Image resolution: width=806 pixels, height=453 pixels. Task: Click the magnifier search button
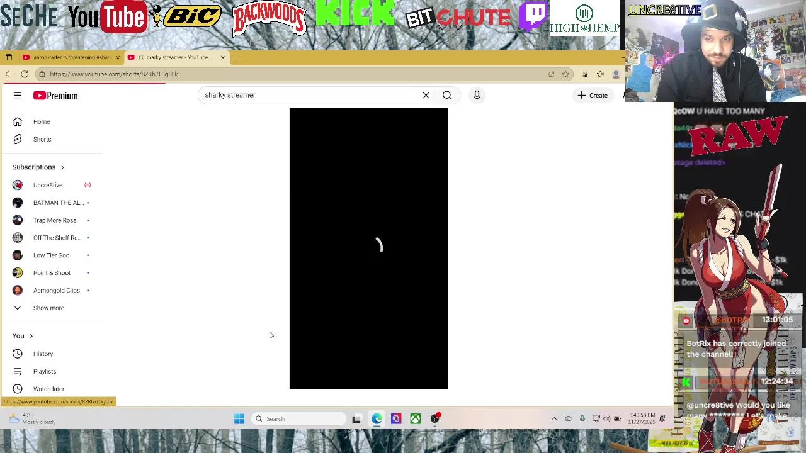click(x=447, y=95)
